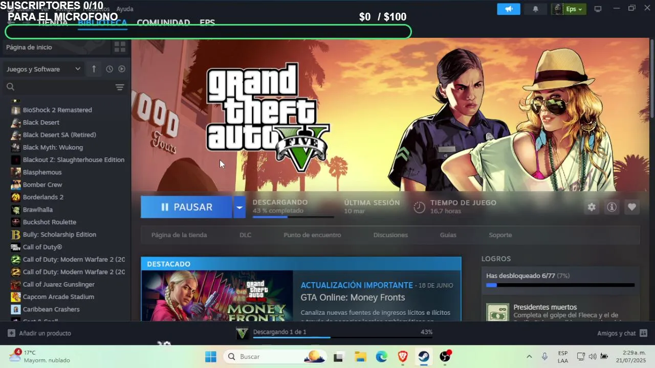Click the GTA V download queue icon

[242, 333]
